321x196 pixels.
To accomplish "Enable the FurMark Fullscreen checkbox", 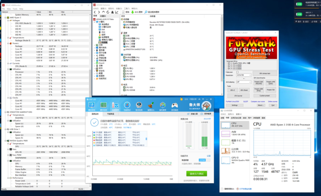I will click(x=237, y=72).
